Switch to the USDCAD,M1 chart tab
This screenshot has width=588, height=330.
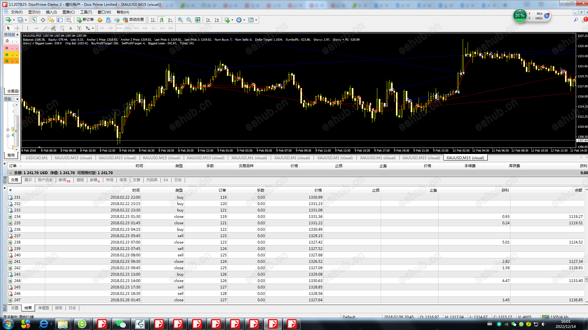[36, 158]
